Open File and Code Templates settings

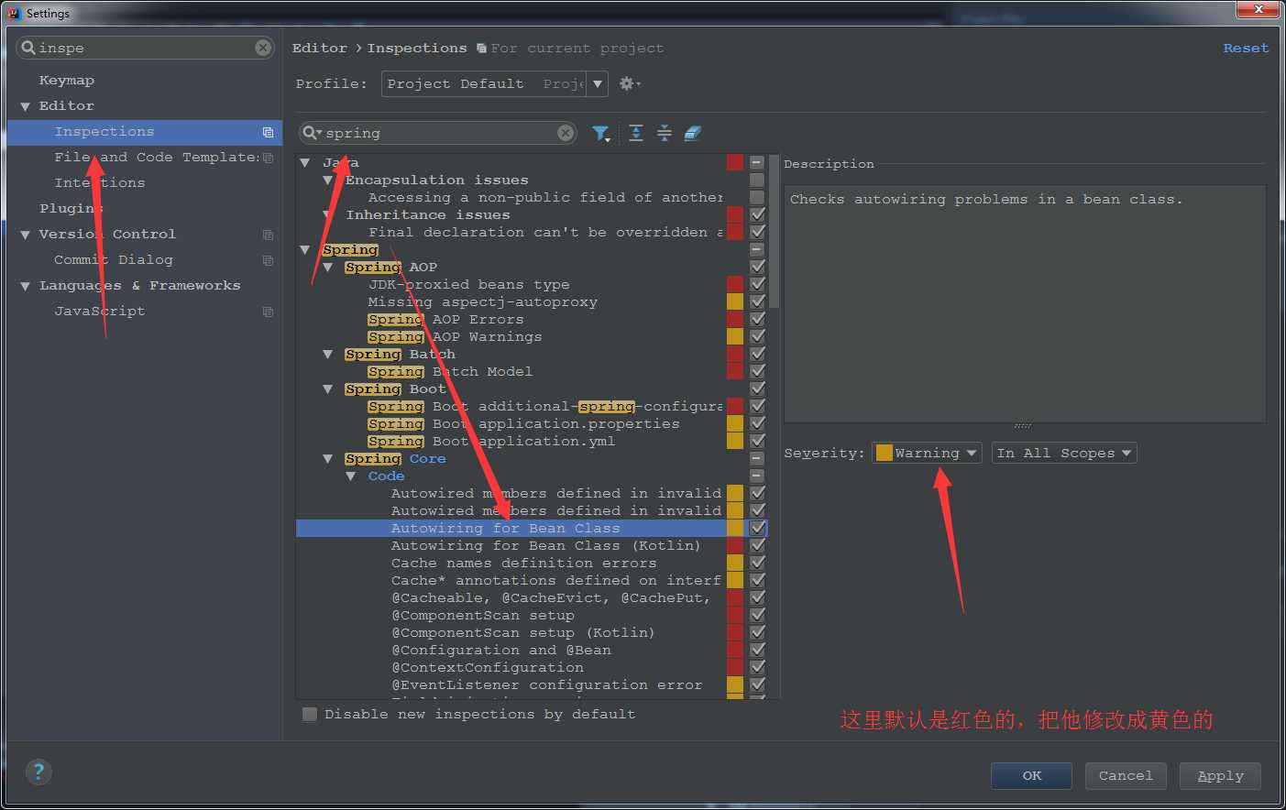156,158
